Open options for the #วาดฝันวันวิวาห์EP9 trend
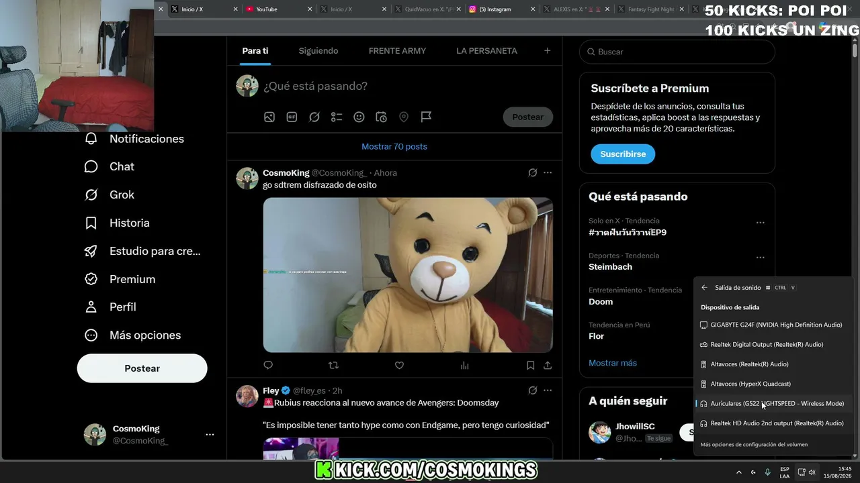 point(761,223)
